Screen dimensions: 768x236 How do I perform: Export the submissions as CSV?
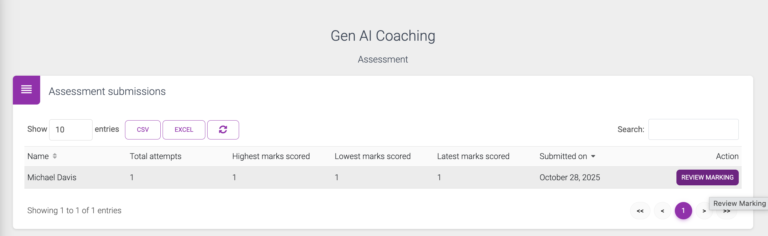pos(143,130)
